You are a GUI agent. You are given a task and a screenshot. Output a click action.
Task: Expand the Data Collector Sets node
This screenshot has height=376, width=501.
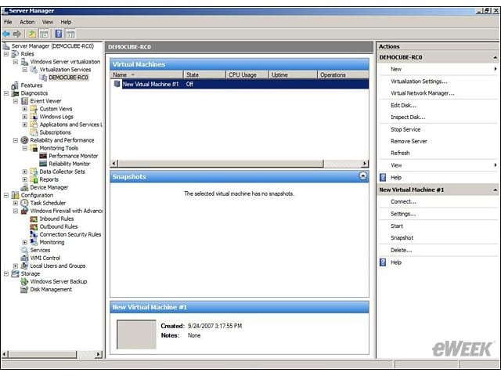24,172
